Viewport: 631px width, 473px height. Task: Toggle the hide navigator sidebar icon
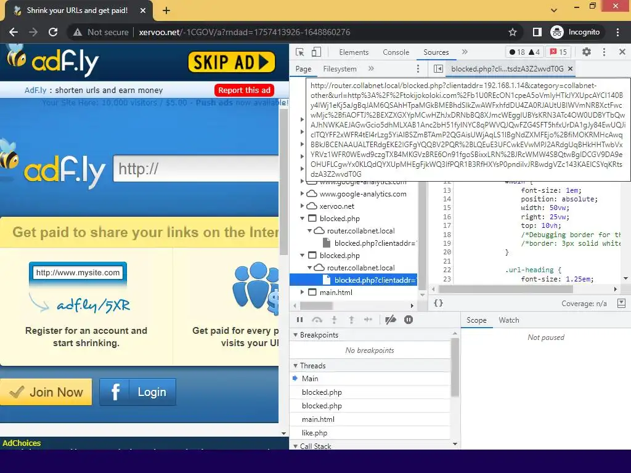[x=438, y=69]
